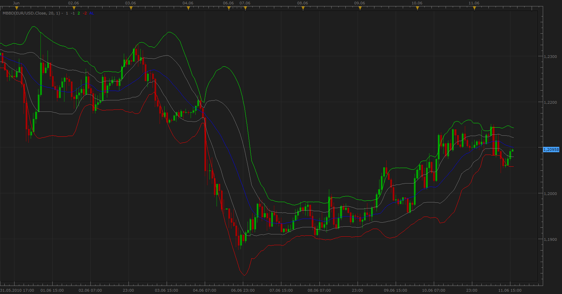Click the 04.06 07:00 time axis label
This screenshot has width=562, height=294.
click(205, 290)
